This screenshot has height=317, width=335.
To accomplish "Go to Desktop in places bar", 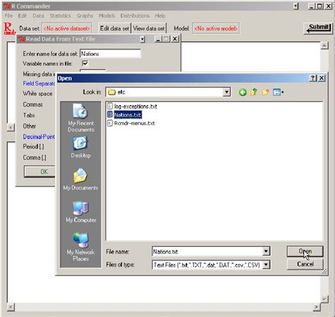I will pos(81,147).
